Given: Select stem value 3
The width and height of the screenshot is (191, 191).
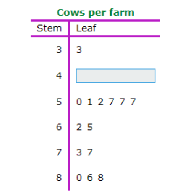Looking at the screenshot, I should [59, 50].
